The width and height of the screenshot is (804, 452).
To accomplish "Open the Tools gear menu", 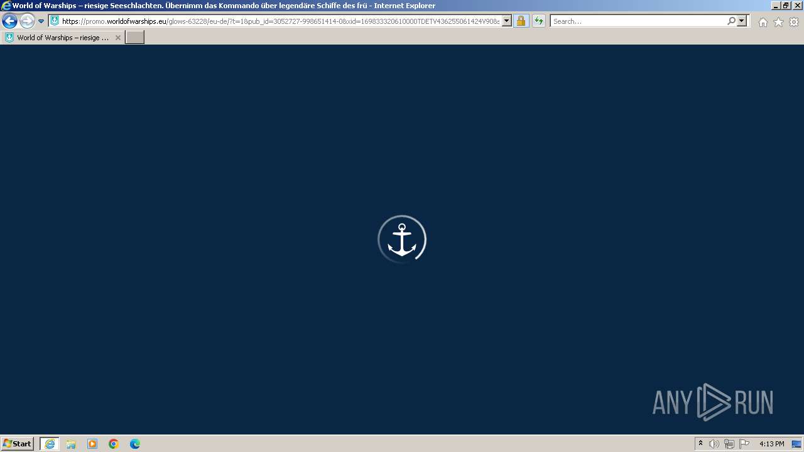I will (794, 22).
